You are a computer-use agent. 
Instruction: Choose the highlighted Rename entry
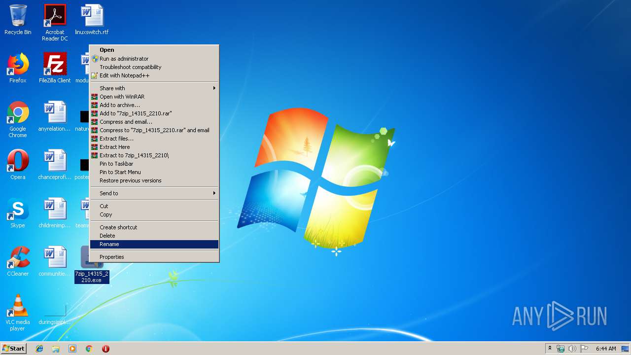[x=154, y=244]
